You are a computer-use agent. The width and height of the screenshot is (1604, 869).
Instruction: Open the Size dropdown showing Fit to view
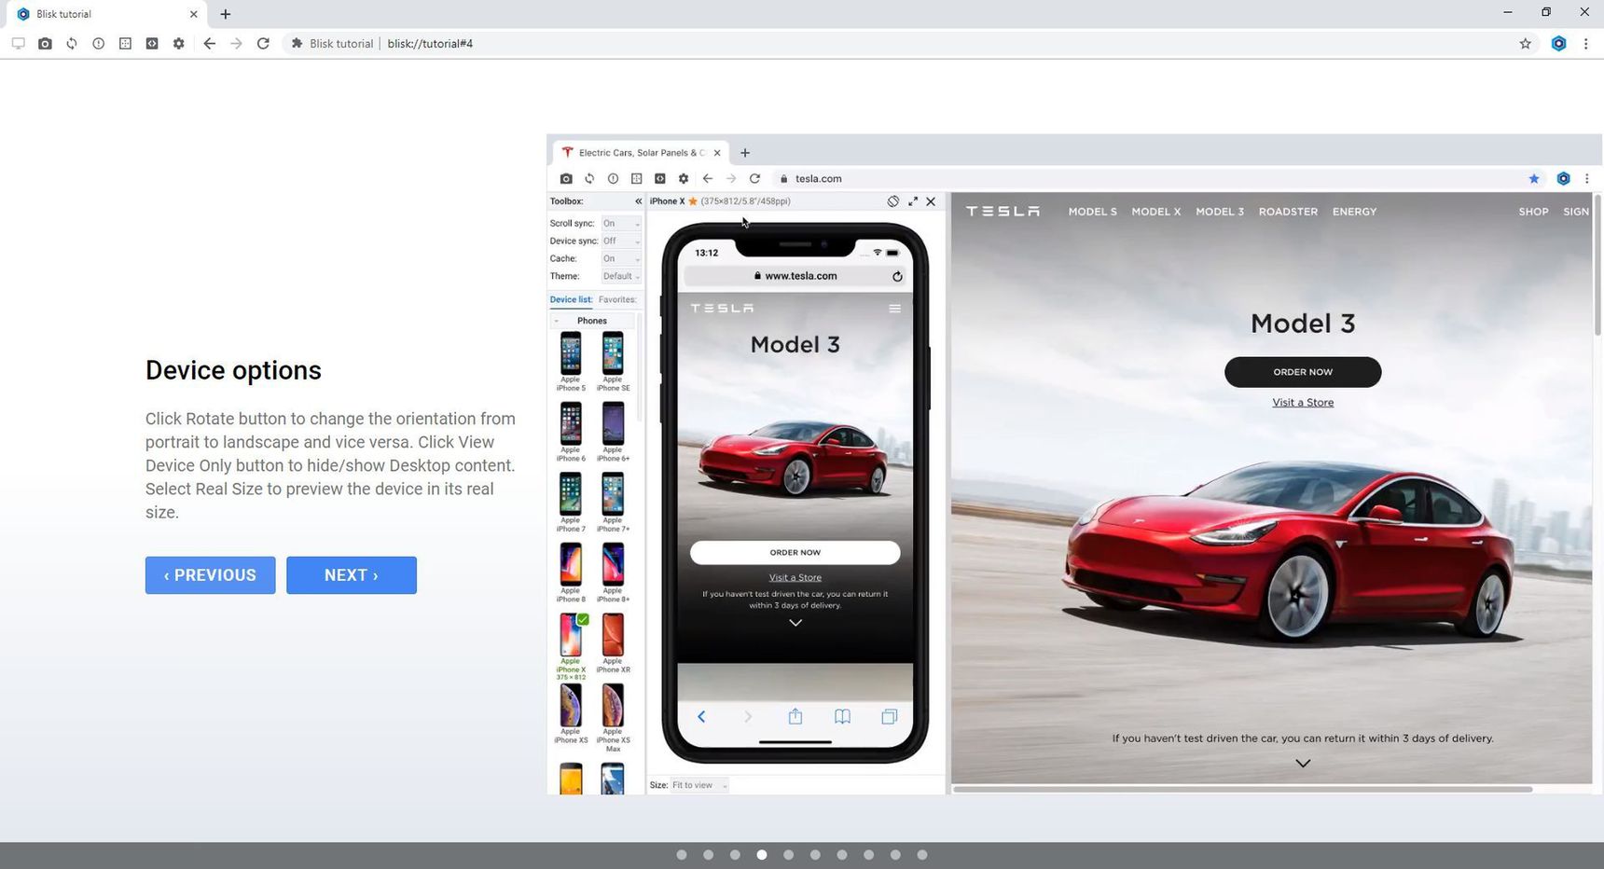699,785
